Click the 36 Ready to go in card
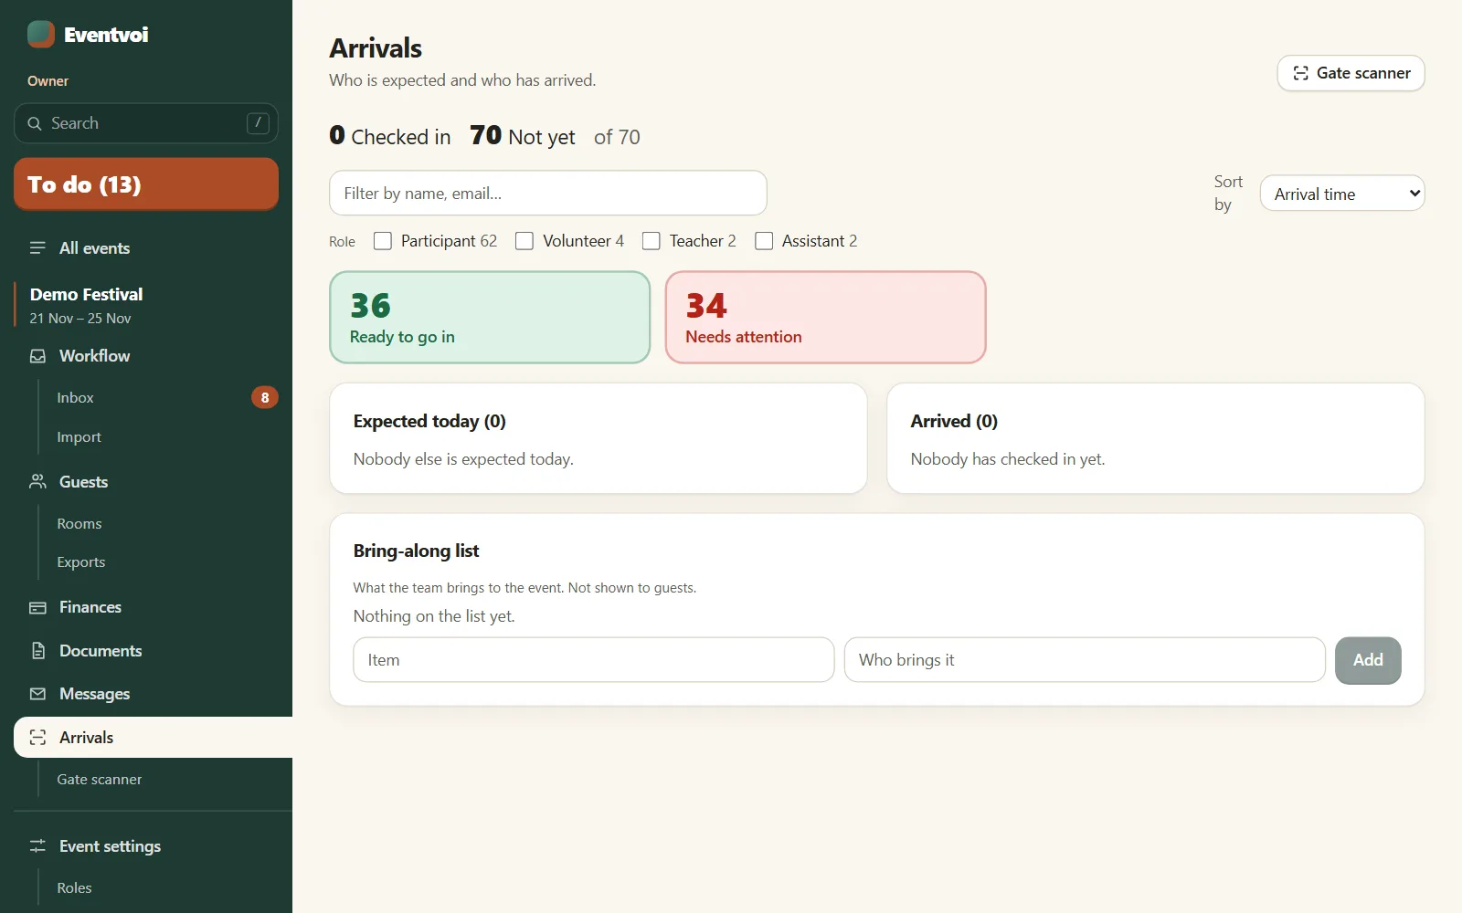This screenshot has width=1462, height=913. click(490, 317)
